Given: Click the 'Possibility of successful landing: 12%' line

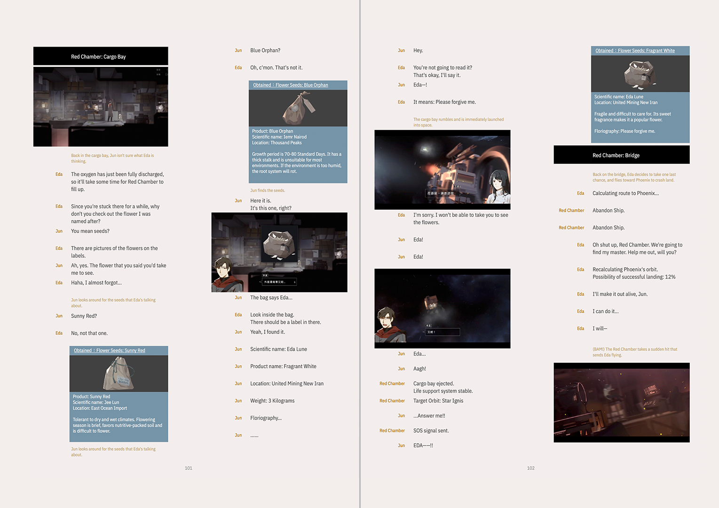Looking at the screenshot, I should coord(634,277).
